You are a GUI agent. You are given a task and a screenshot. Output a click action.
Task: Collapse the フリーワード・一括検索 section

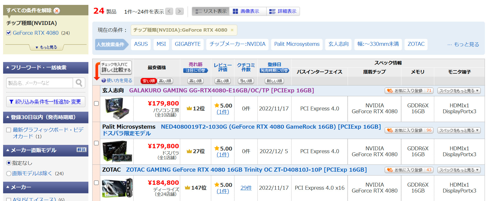45,68
